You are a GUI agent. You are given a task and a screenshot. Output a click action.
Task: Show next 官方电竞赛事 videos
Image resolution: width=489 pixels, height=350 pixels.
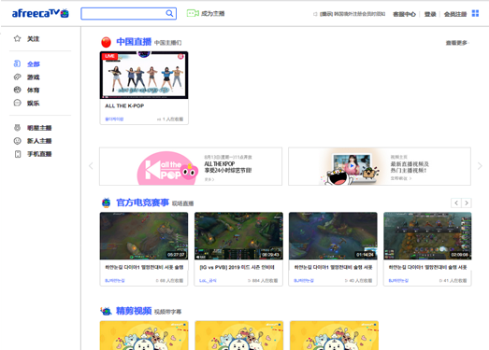pyautogui.click(x=467, y=203)
